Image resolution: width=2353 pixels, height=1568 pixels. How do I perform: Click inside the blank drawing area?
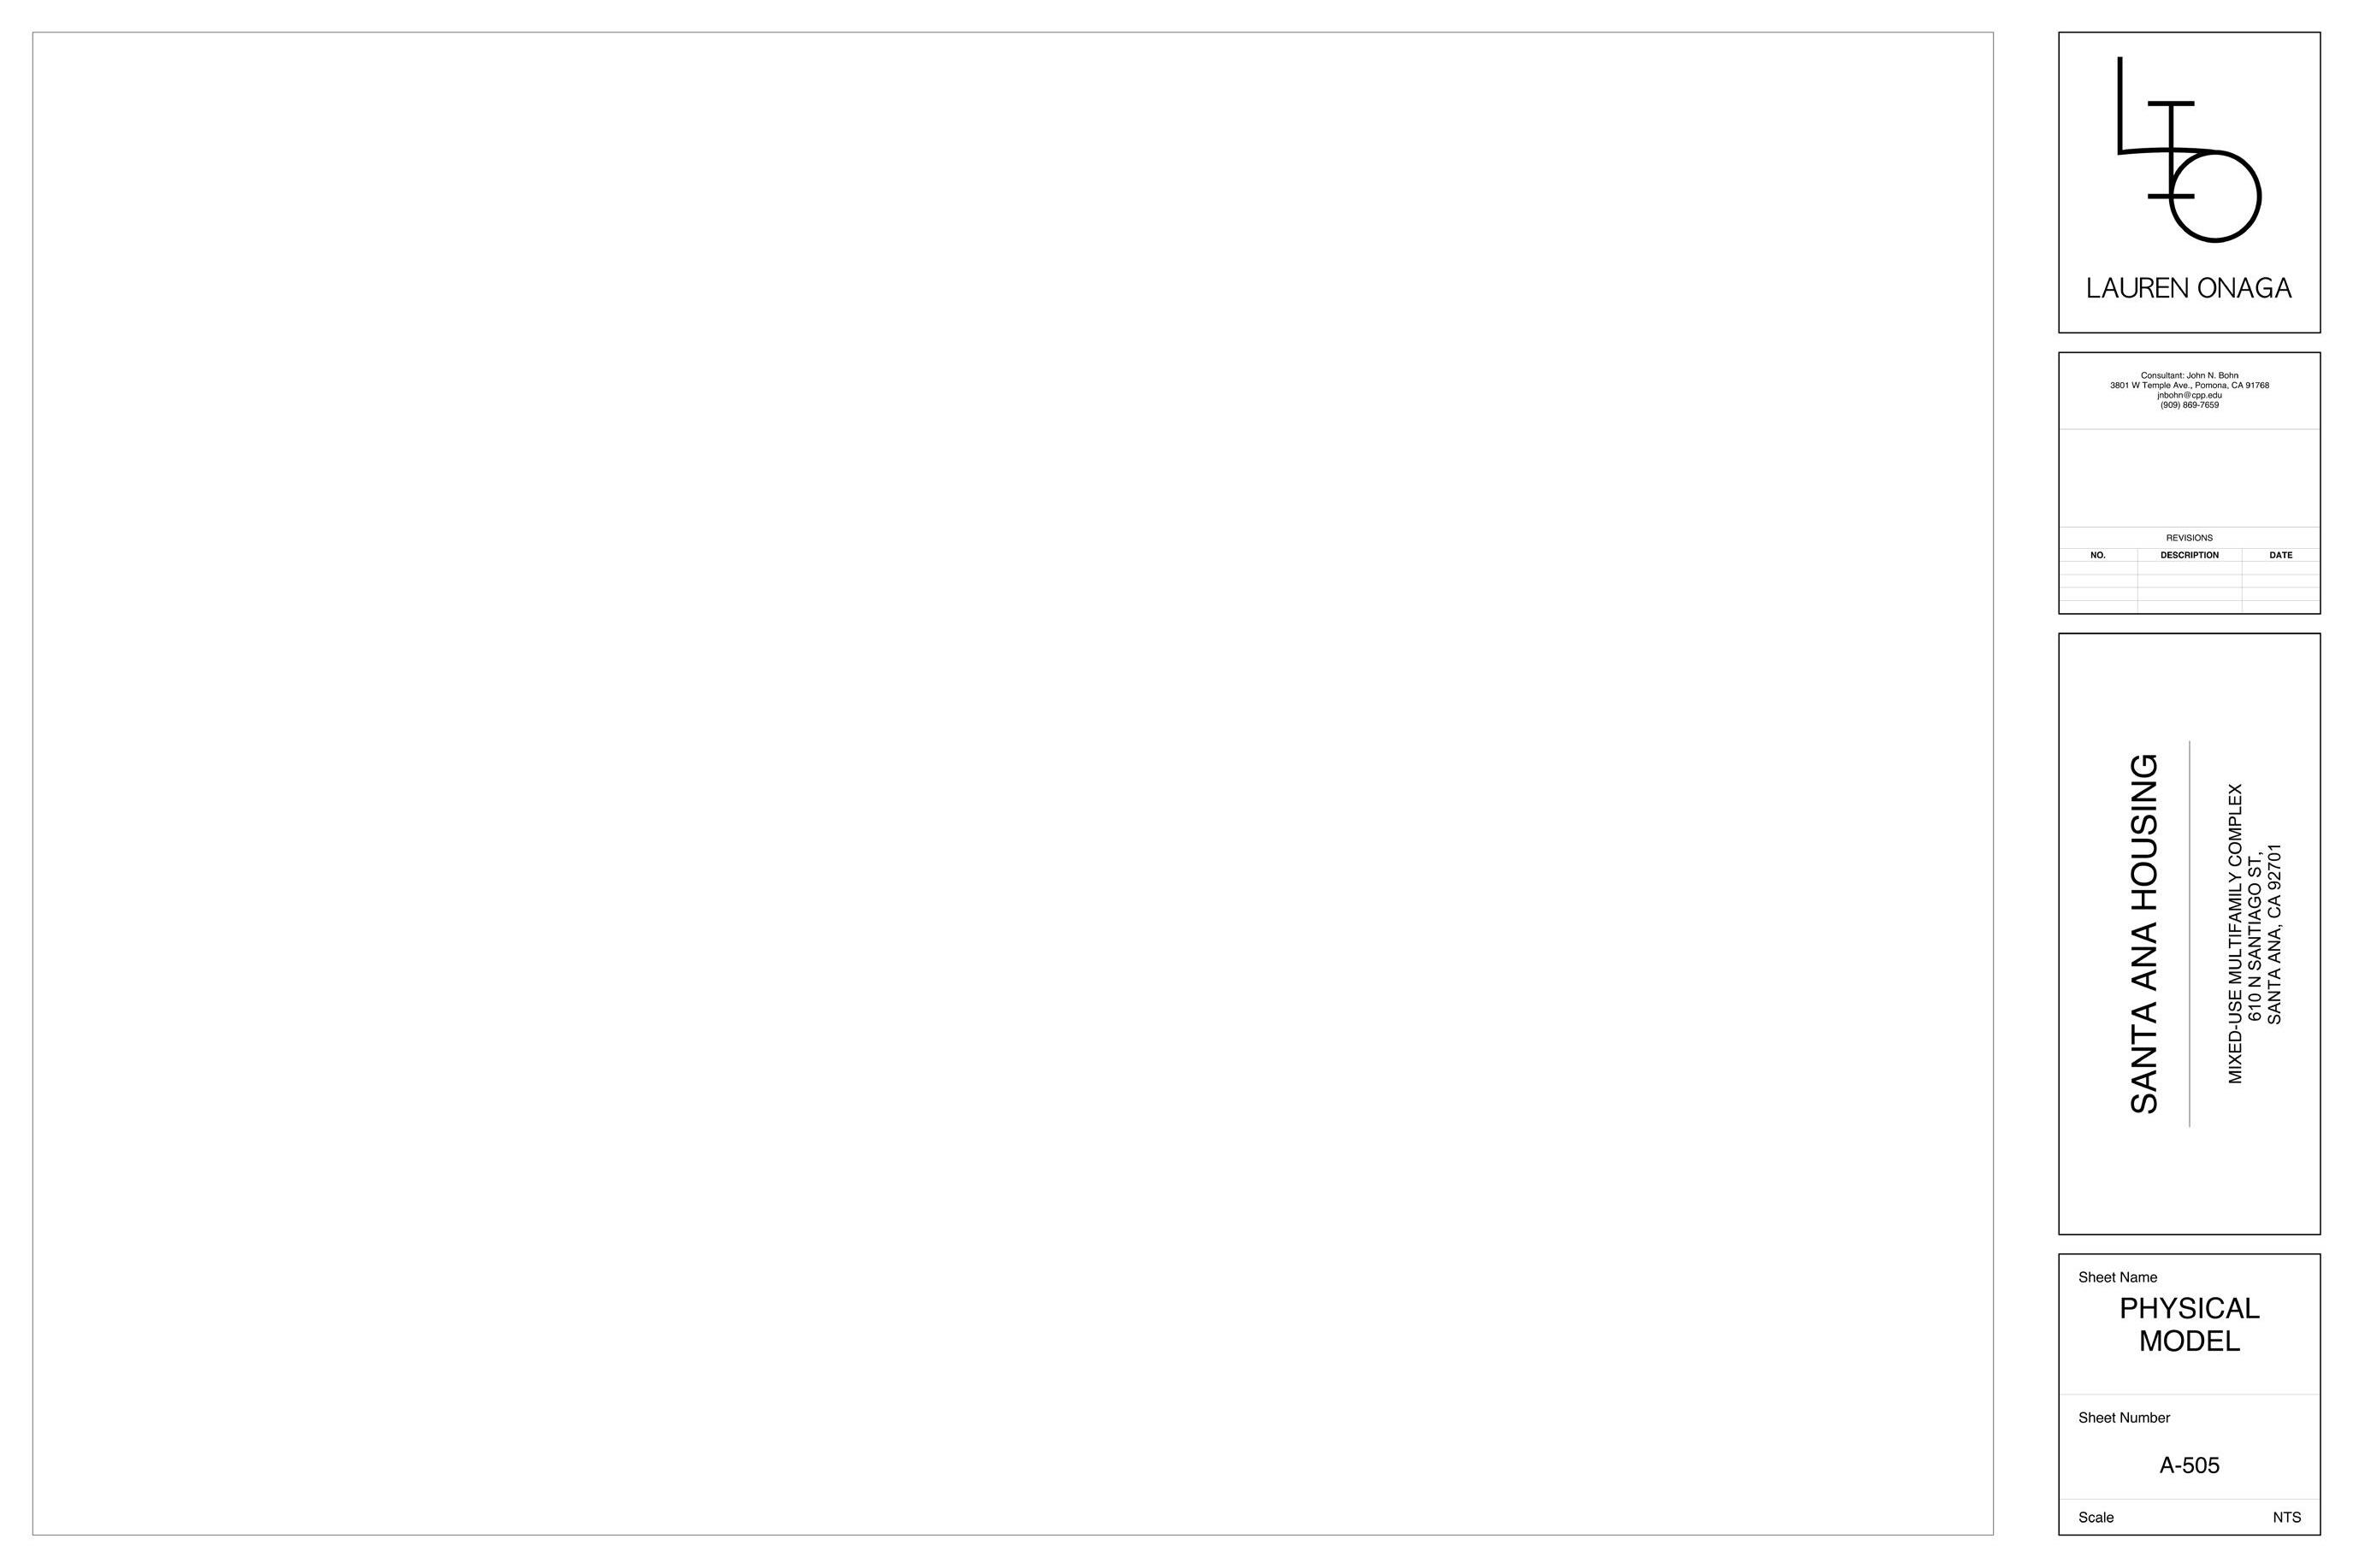[1013, 783]
